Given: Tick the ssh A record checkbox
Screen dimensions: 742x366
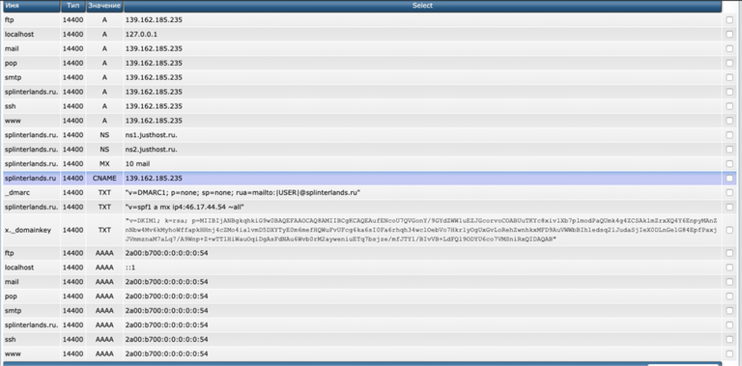Looking at the screenshot, I should [729, 106].
